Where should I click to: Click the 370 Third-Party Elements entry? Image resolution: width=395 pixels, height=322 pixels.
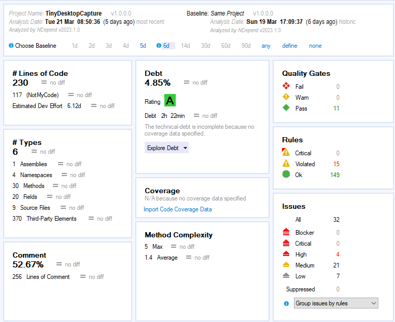coord(45,219)
